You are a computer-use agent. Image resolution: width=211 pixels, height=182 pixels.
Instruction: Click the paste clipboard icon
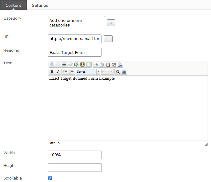[108, 65]
